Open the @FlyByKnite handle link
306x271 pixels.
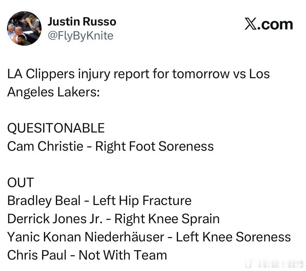pos(80,36)
